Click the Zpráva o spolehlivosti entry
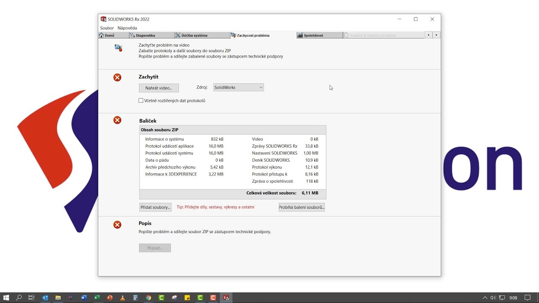This screenshot has width=539, height=303. [285, 181]
